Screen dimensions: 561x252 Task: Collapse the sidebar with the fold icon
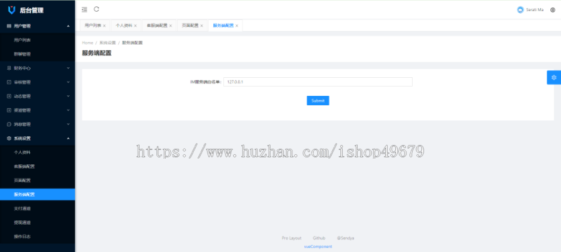pos(84,9)
